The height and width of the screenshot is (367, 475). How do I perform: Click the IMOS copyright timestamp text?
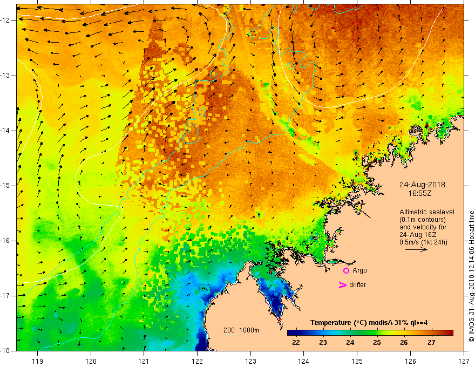pyautogui.click(x=471, y=277)
